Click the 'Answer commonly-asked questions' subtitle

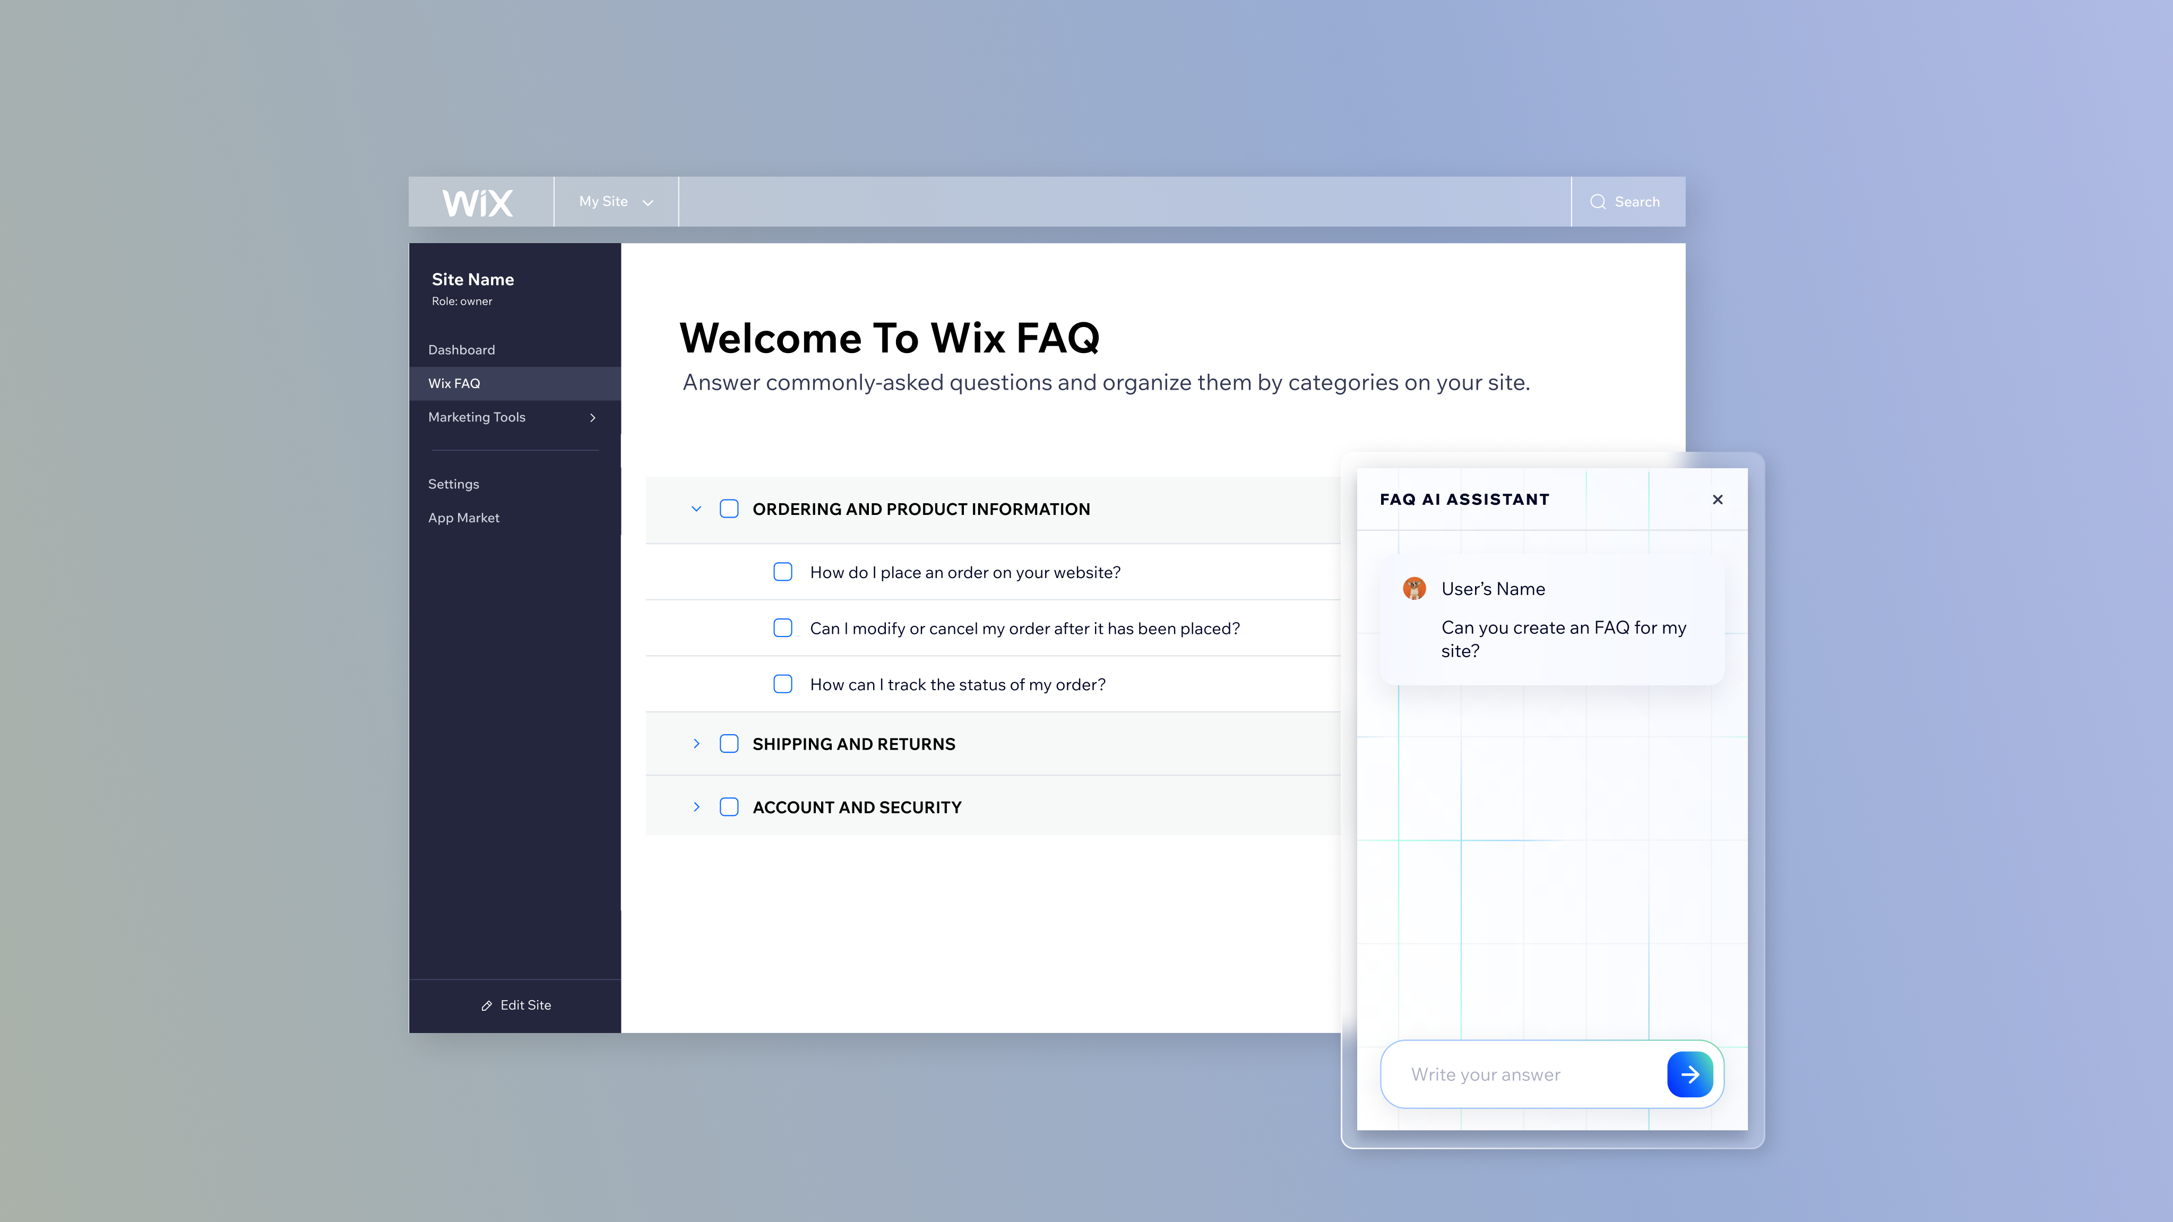coord(1106,382)
